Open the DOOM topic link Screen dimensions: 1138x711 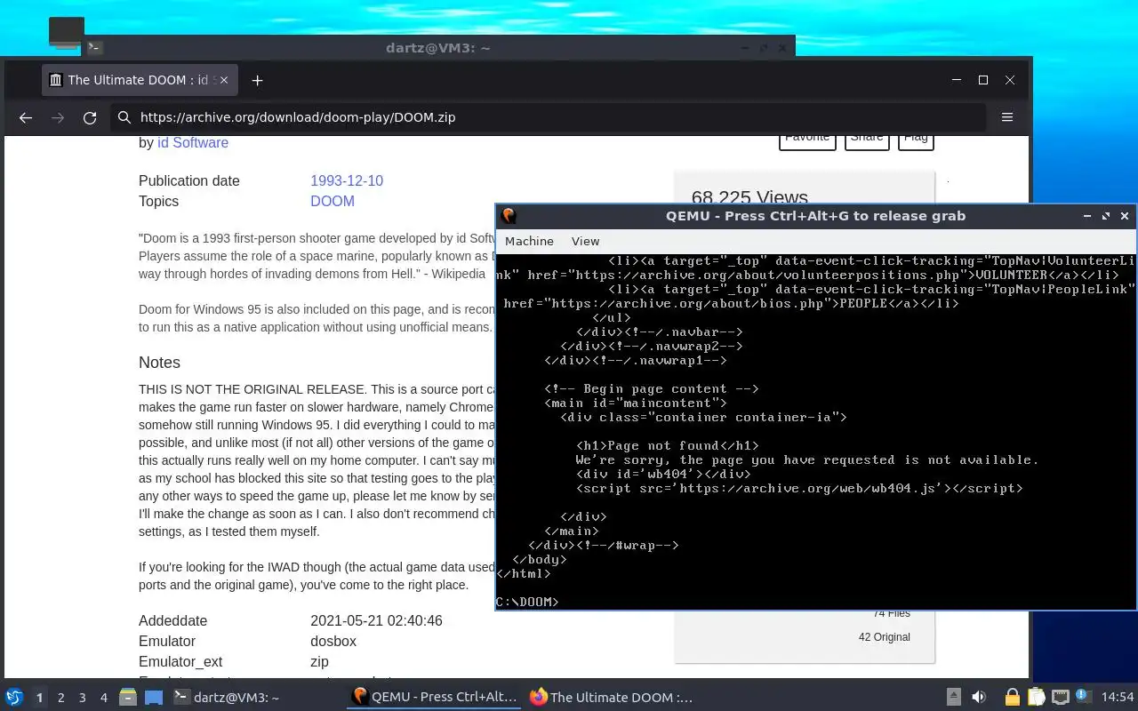[333, 201]
